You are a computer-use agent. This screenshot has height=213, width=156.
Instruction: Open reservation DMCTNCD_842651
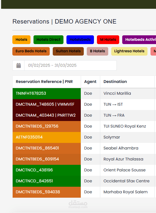[47, 181]
